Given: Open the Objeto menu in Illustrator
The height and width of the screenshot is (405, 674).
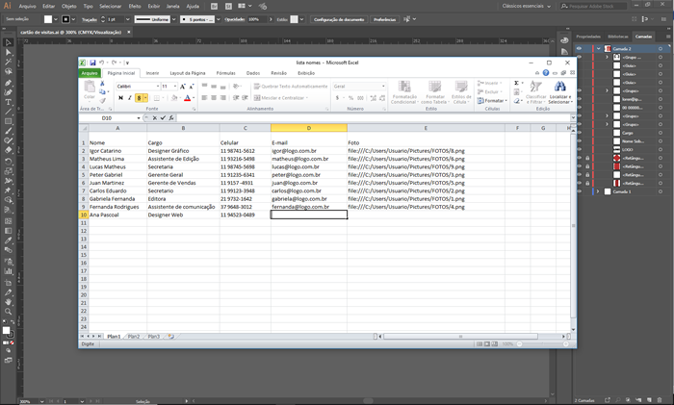Looking at the screenshot, I should [68, 6].
